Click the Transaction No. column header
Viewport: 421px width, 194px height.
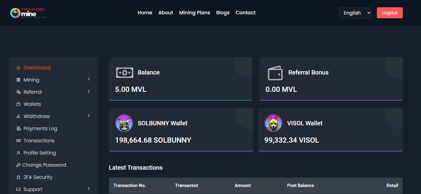click(130, 185)
